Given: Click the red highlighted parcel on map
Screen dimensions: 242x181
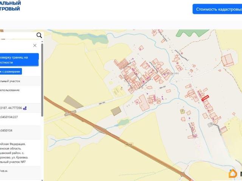Looking at the screenshot, I should (205, 98).
